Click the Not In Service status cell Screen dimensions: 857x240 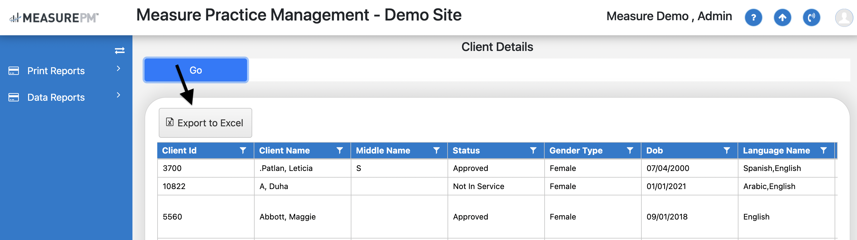click(x=496, y=186)
